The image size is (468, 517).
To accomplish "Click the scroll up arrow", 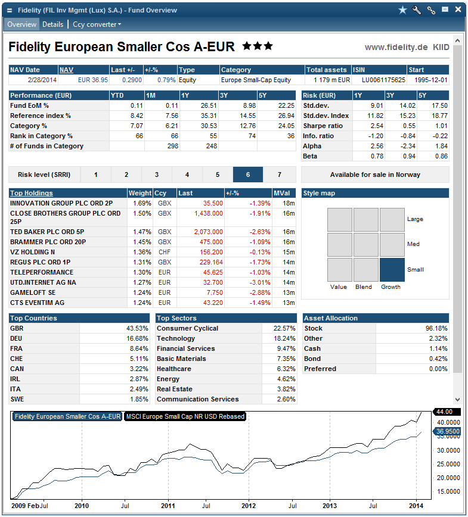I will click(x=457, y=41).
